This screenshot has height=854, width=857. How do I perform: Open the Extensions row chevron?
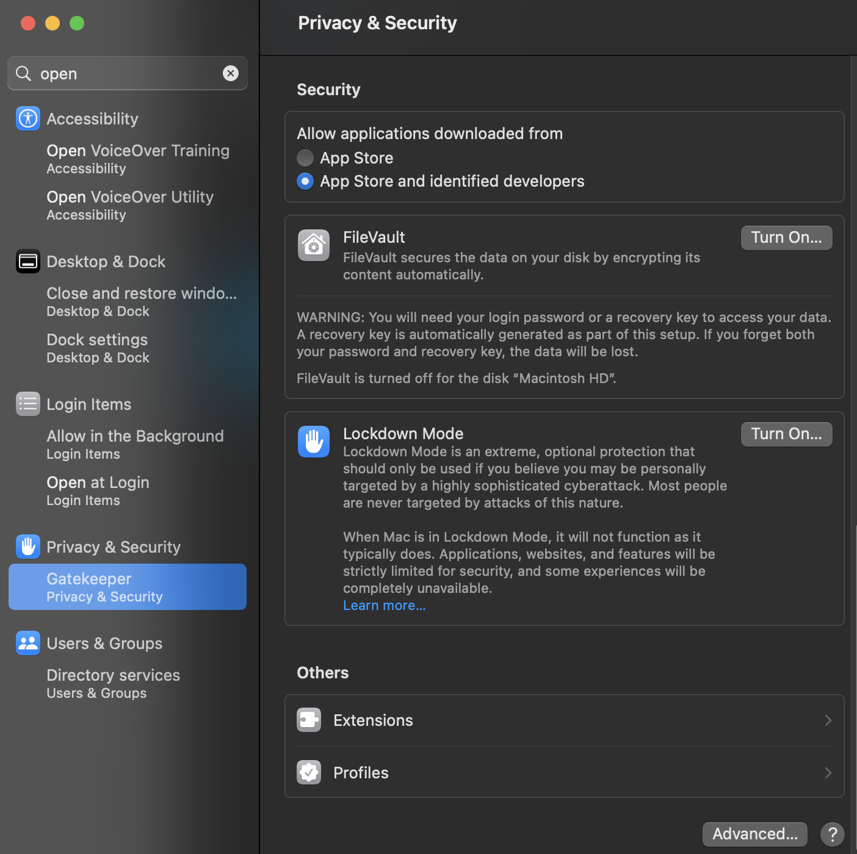828,720
